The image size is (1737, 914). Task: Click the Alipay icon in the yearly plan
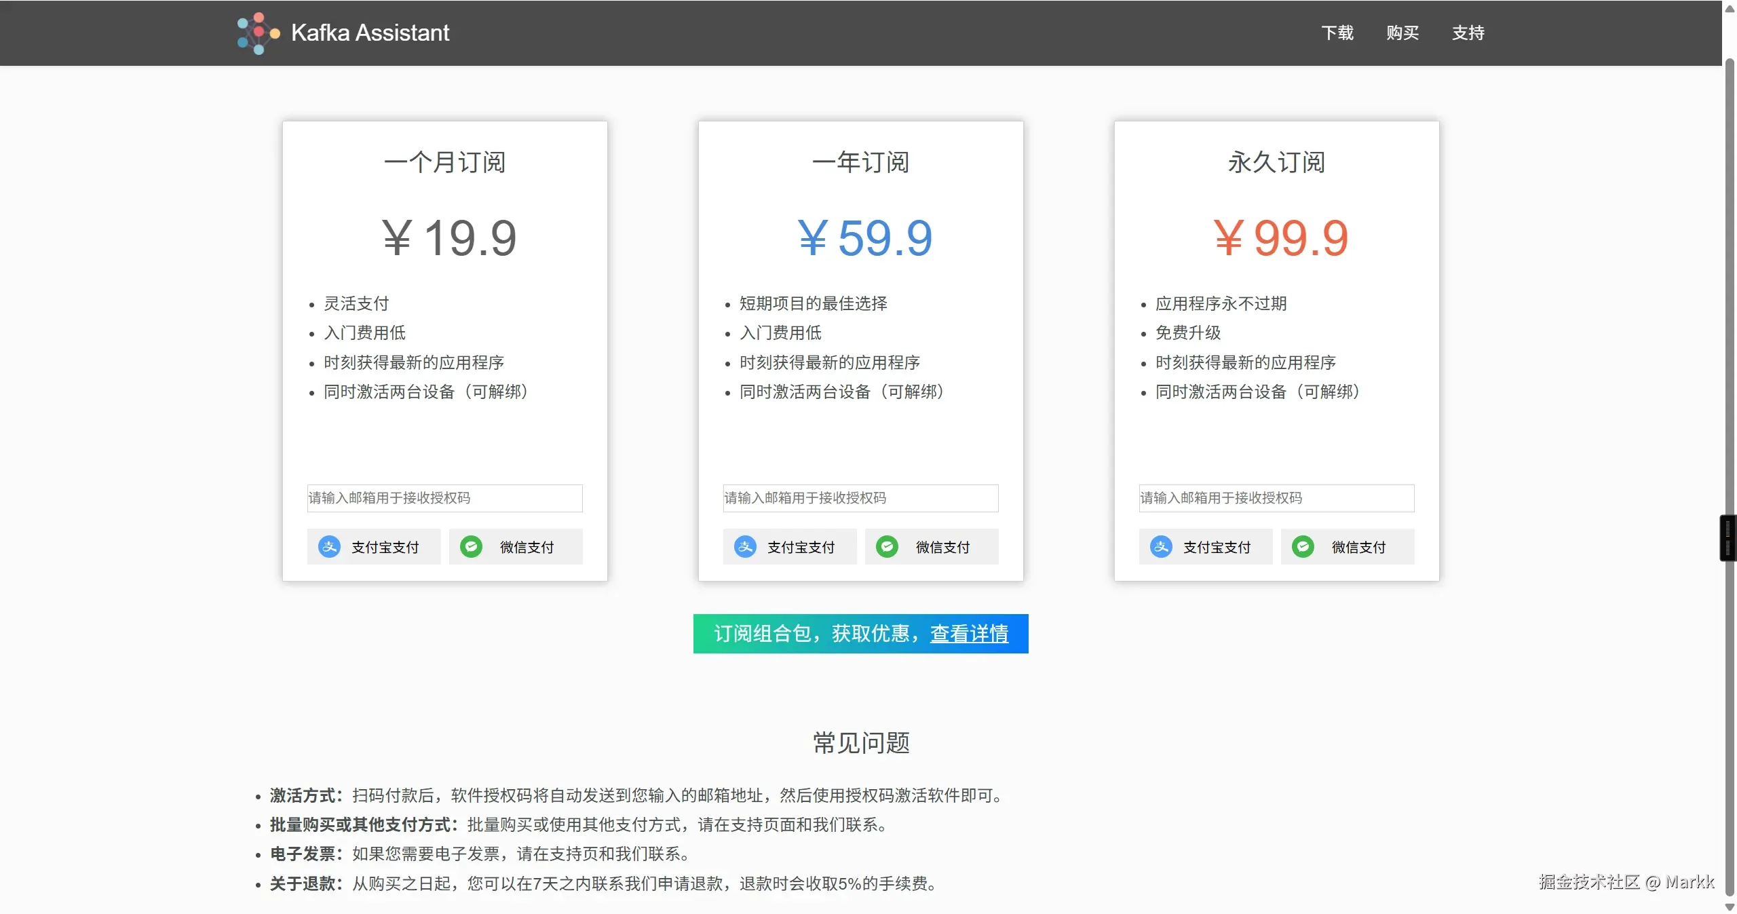click(x=745, y=547)
